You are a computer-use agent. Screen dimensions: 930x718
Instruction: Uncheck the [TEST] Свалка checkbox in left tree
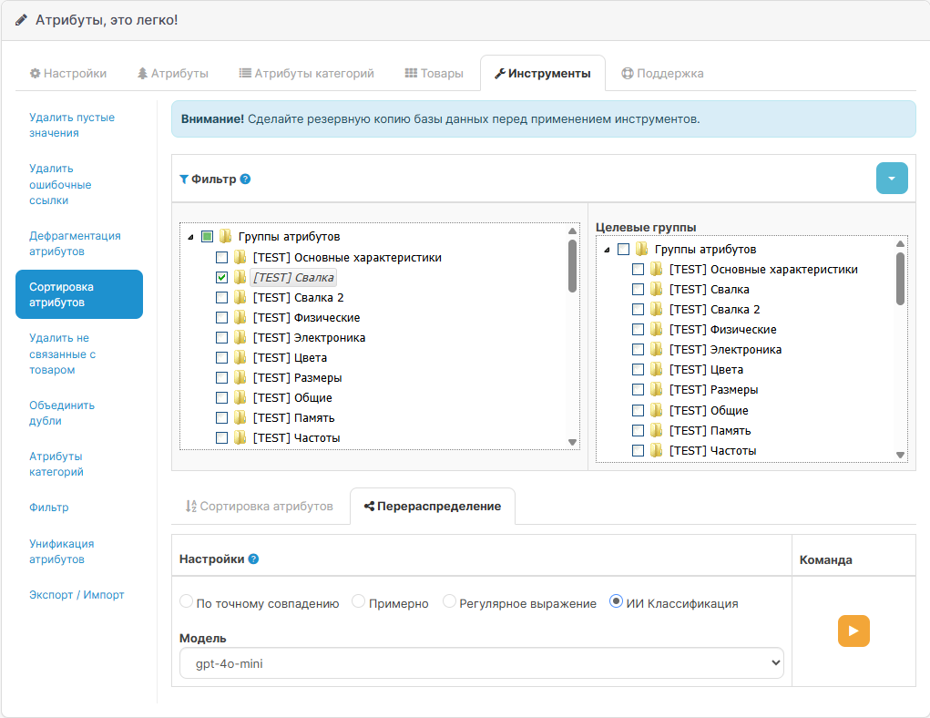[222, 277]
